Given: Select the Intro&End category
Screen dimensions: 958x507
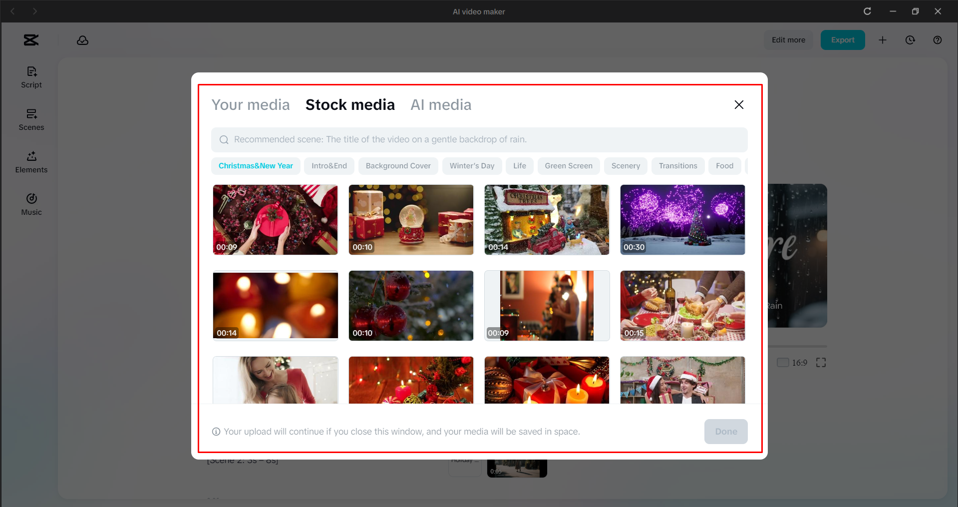Looking at the screenshot, I should pos(329,166).
